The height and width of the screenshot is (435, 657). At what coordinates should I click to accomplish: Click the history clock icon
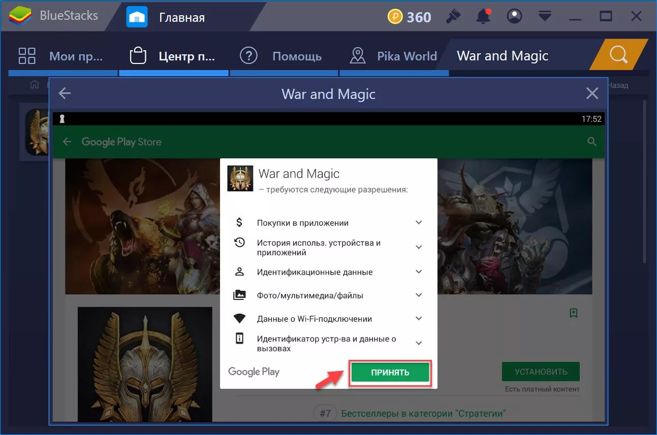point(239,243)
